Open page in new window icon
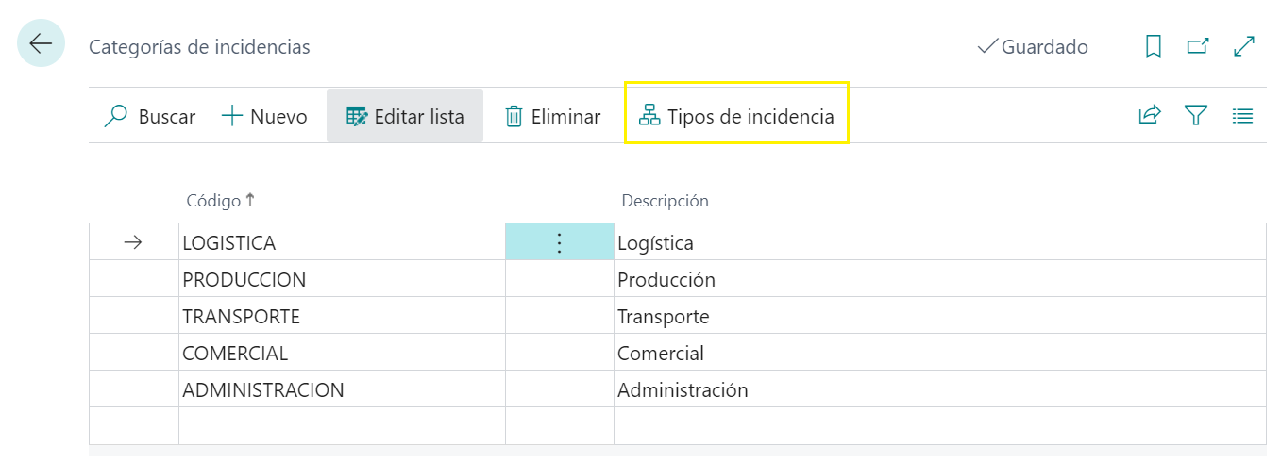This screenshot has width=1281, height=462. (x=1198, y=46)
